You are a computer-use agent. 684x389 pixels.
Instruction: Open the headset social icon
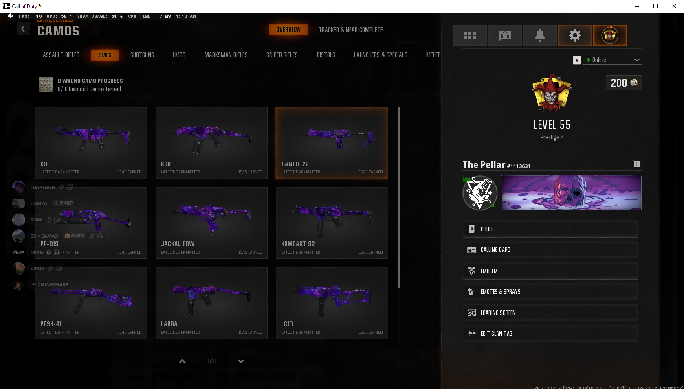505,35
